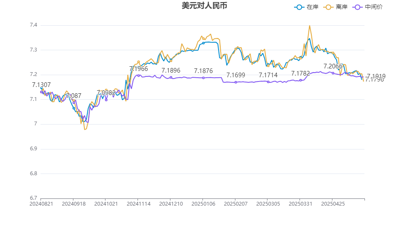Toggle the 在岸 series in the legend

(x=306, y=7)
